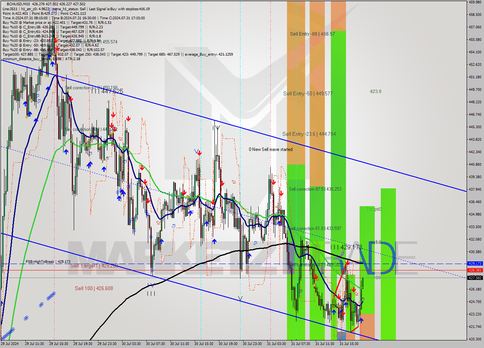Click the '29 Jul 15:30' time axis label

coord(58,344)
